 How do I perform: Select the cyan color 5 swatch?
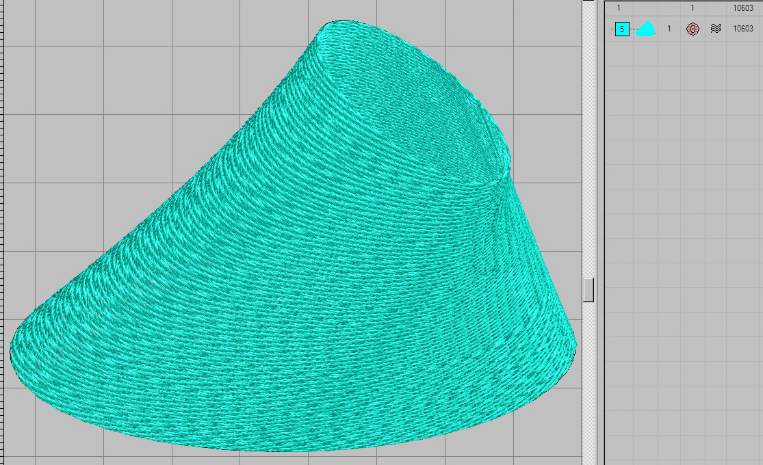622,29
